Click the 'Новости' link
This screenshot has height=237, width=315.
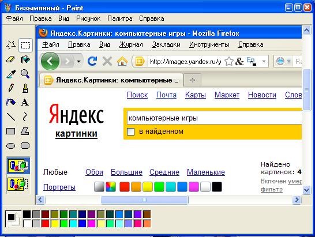(262, 95)
